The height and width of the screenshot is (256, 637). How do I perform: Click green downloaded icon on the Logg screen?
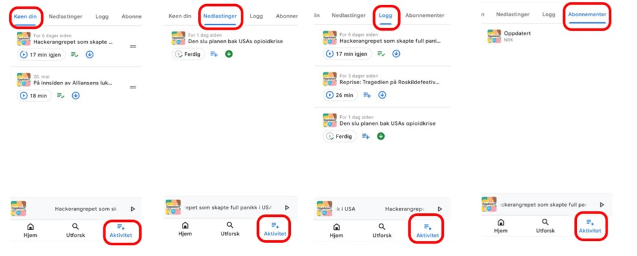[x=381, y=136]
